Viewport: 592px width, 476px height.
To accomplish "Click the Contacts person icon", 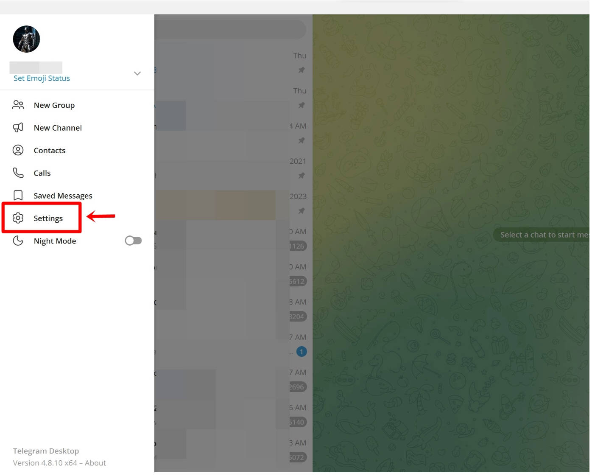I will coord(18,150).
